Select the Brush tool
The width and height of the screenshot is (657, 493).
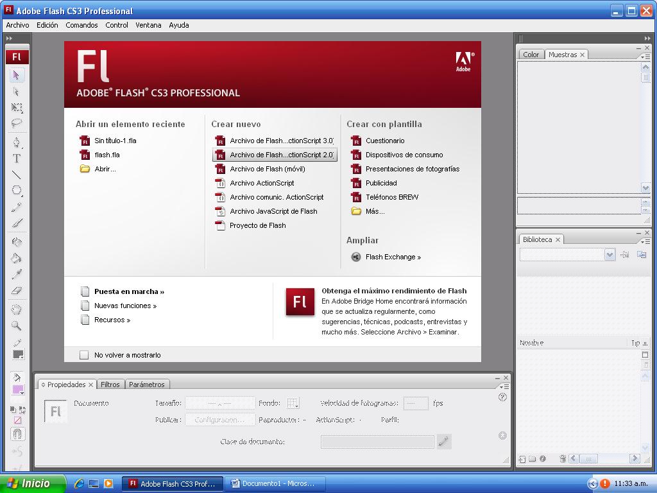pyautogui.click(x=17, y=222)
